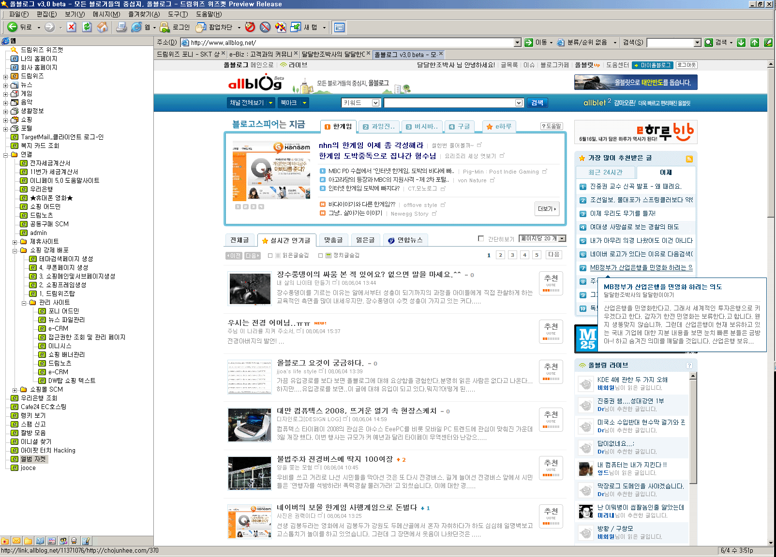
Task: Click the 더보기 more button
Action: (x=547, y=209)
